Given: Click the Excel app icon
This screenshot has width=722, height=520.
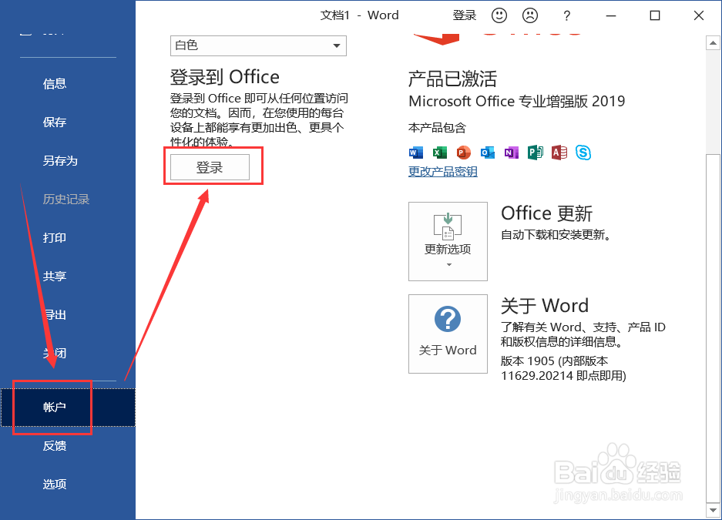Looking at the screenshot, I should pyautogui.click(x=440, y=153).
